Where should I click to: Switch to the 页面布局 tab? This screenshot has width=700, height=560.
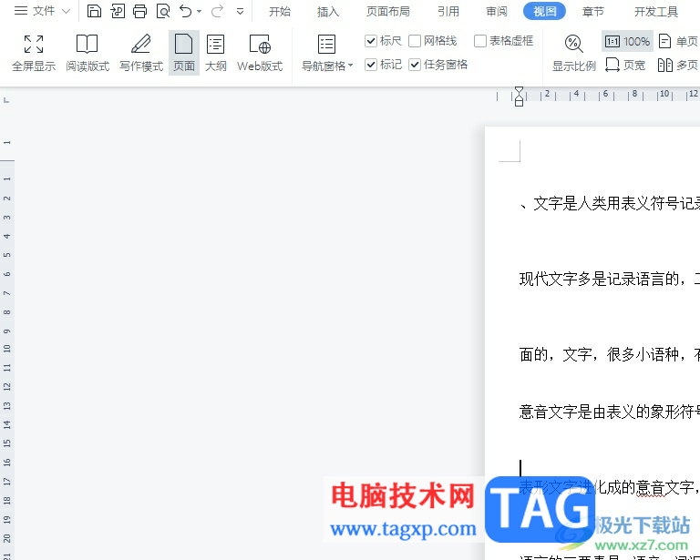coord(388,12)
